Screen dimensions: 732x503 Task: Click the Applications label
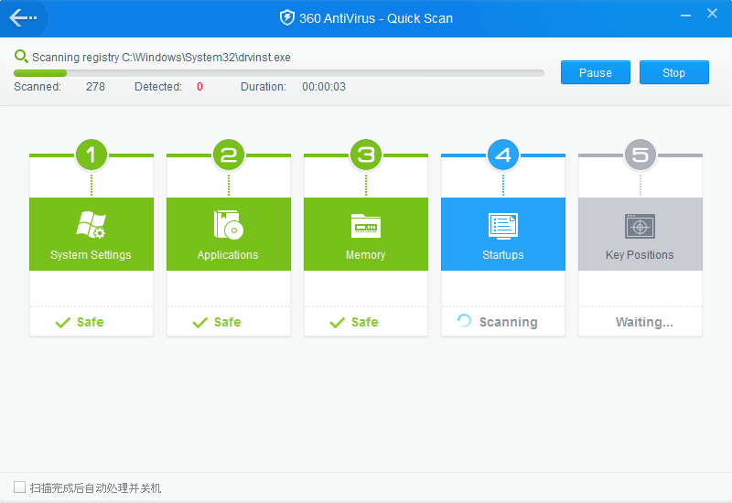[228, 255]
